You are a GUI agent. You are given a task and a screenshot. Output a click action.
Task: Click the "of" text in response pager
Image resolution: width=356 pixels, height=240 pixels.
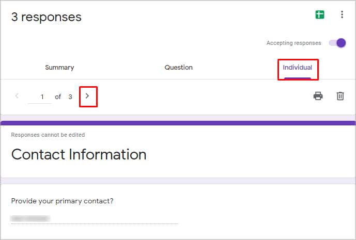[58, 97]
